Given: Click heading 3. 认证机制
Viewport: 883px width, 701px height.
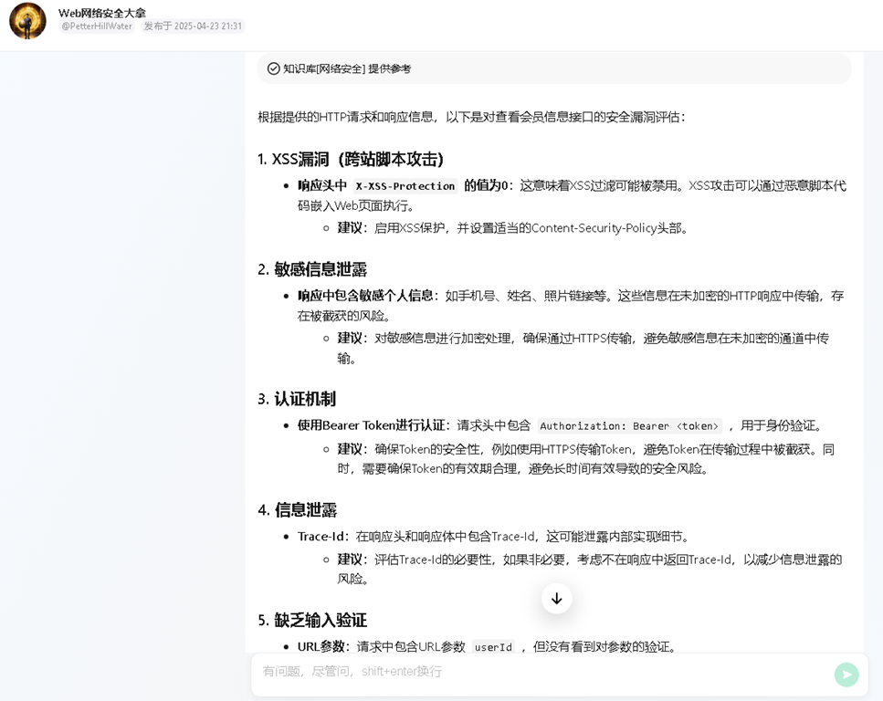Looking at the screenshot, I should 297,399.
